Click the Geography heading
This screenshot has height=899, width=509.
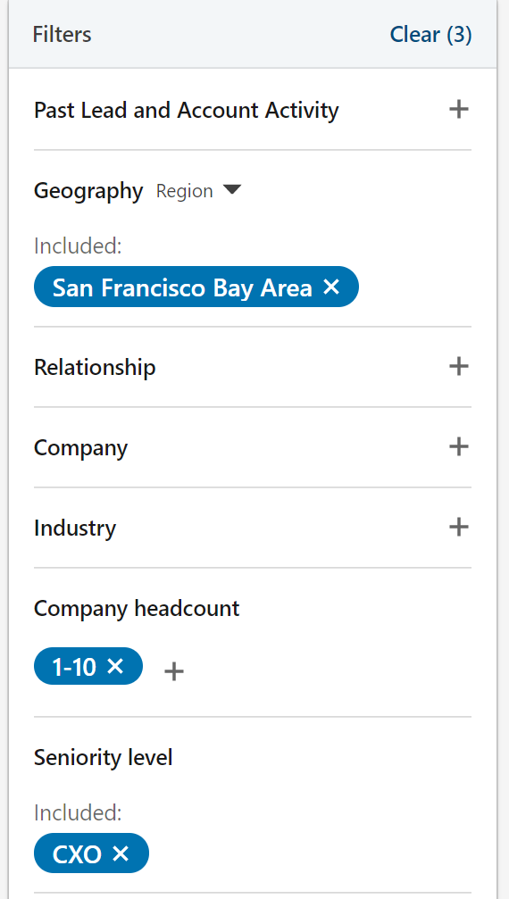(88, 190)
